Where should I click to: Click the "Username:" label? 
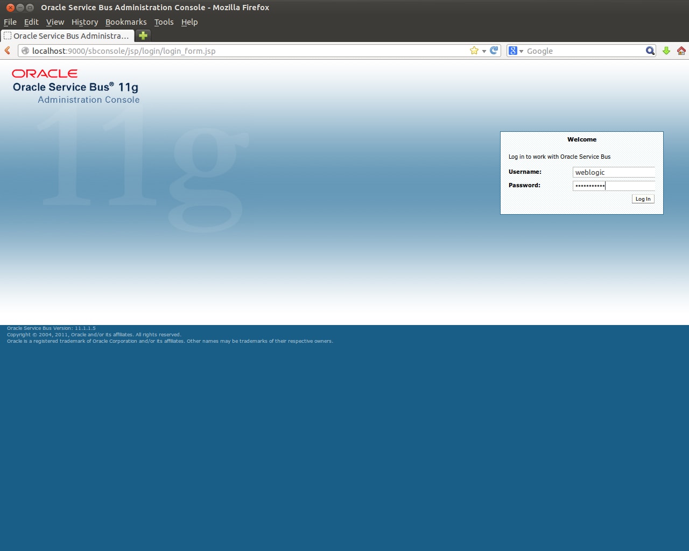(x=525, y=172)
